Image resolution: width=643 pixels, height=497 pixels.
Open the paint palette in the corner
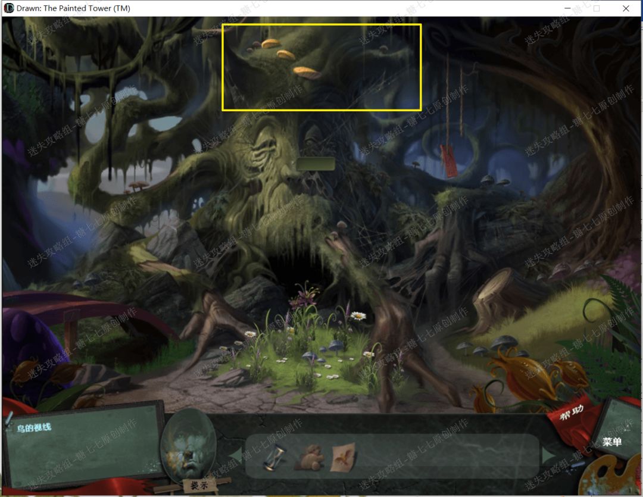611,477
